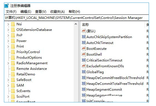Open the 查看(V) view menu
156x106 pixels.
click(x=40, y=12)
